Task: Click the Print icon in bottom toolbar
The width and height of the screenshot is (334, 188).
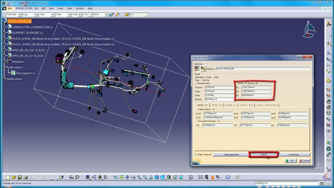Action: [26, 177]
